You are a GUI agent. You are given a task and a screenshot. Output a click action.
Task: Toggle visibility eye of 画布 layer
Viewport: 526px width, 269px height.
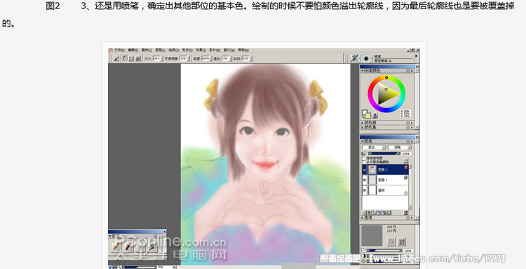point(365,190)
